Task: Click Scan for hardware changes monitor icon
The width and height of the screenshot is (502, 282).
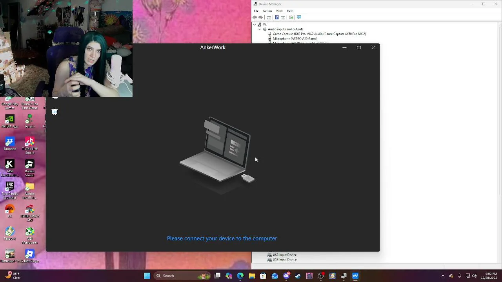Action: 299,17
